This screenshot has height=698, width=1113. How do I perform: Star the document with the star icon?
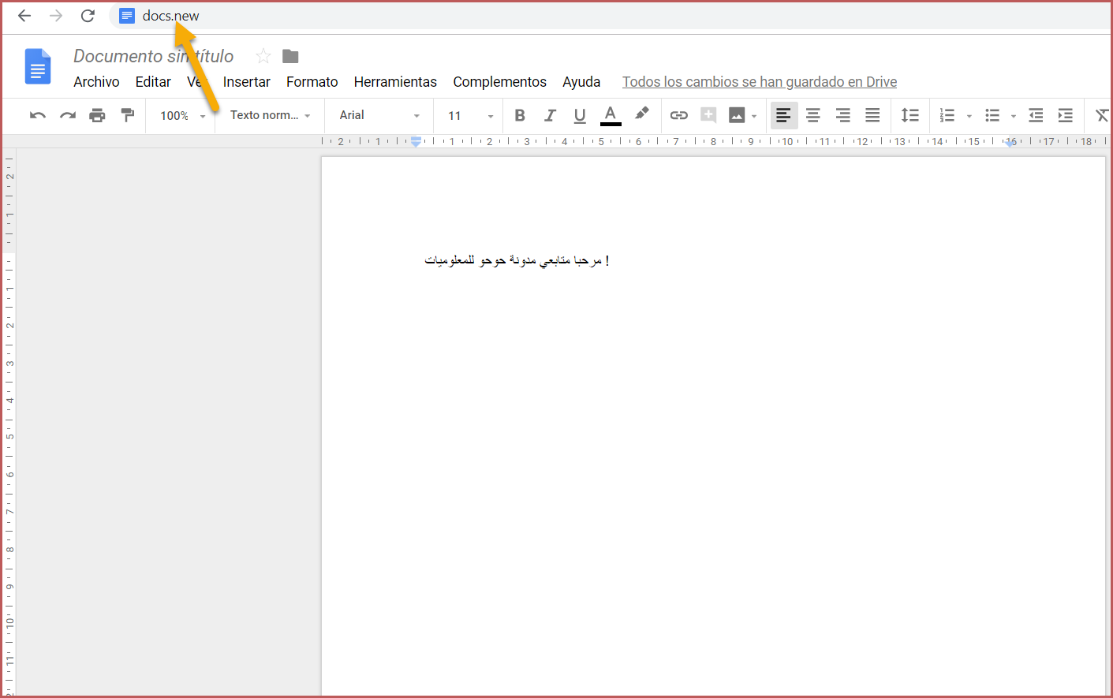(x=263, y=56)
